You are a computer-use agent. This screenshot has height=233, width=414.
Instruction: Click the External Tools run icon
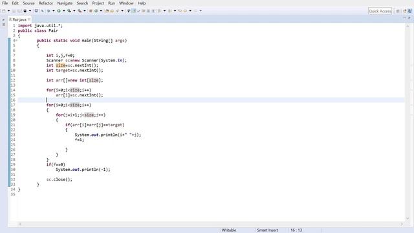80,11
